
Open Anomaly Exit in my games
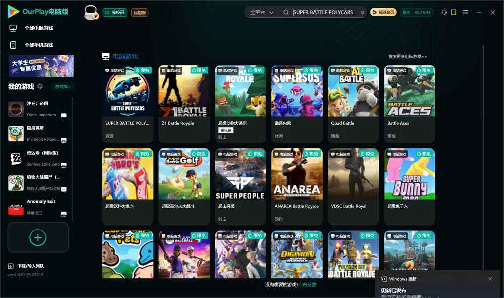point(37,207)
